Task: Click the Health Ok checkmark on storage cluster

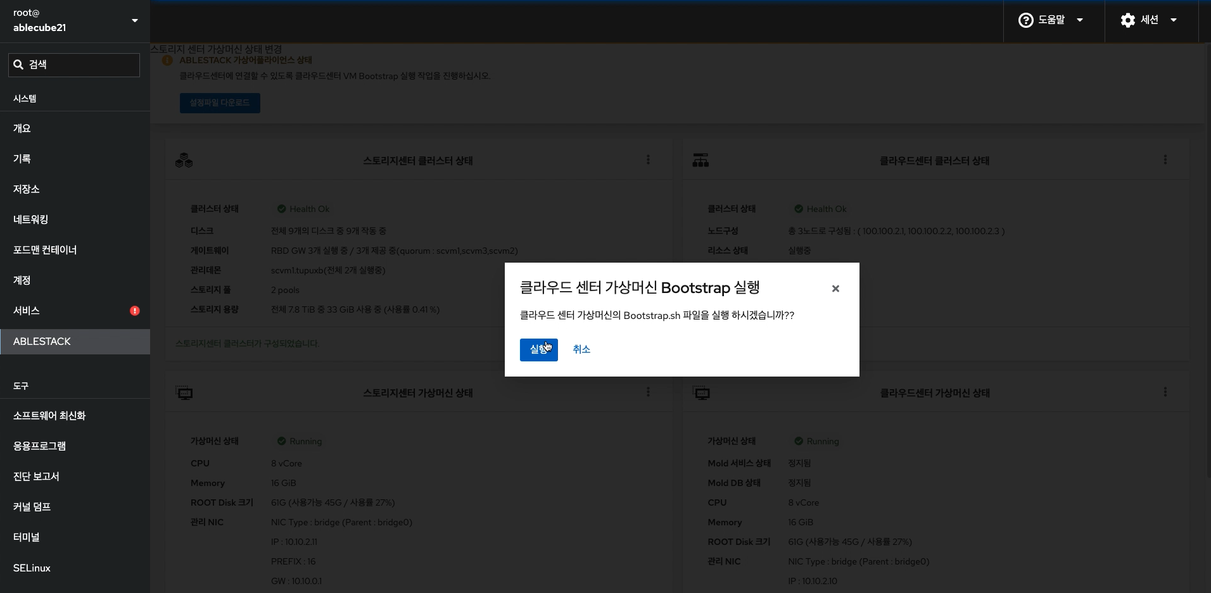Action: click(x=281, y=208)
